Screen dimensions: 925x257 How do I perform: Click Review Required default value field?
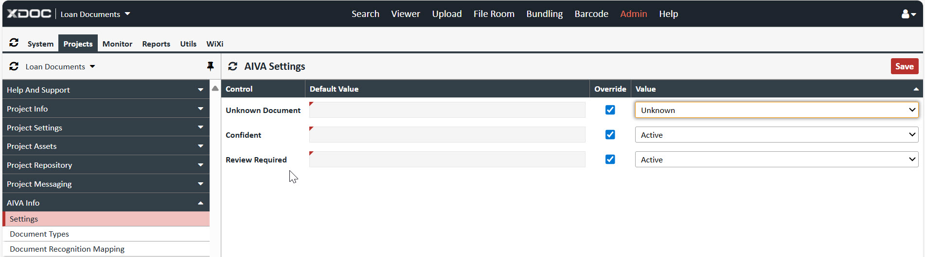(x=447, y=160)
